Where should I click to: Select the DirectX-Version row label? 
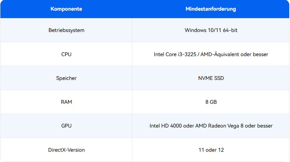click(x=66, y=150)
